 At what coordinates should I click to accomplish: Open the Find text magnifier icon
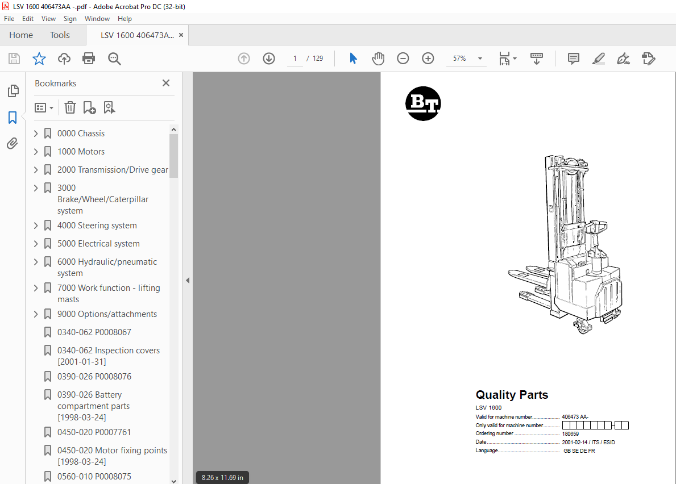coord(114,59)
